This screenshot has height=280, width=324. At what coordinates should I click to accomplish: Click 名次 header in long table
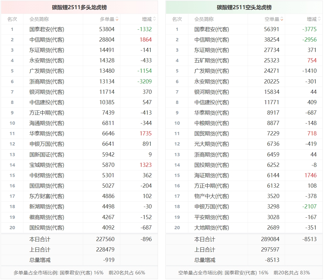click(12, 19)
